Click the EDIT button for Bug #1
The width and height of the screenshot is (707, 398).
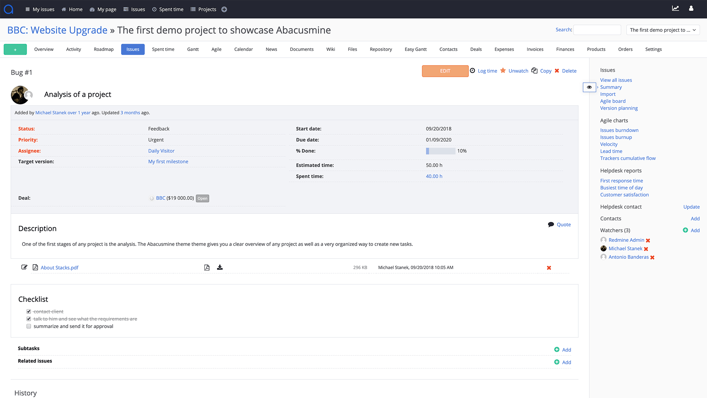pyautogui.click(x=445, y=70)
